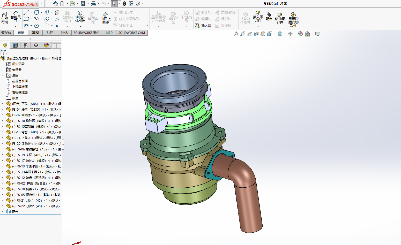This screenshot has width=401, height=245.
Task: Click the 插入块 (Insert Block) button
Action: [203, 26]
